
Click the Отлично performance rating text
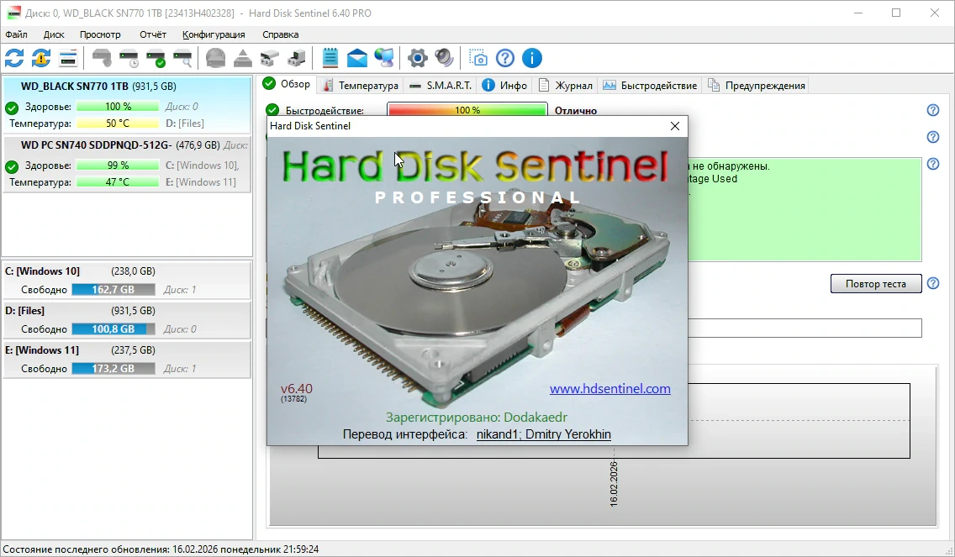click(x=576, y=111)
